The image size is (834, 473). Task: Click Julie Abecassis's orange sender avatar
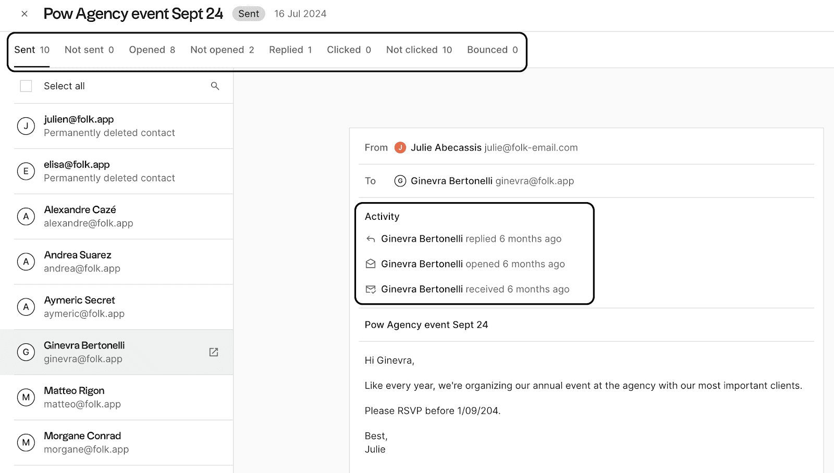pos(400,148)
